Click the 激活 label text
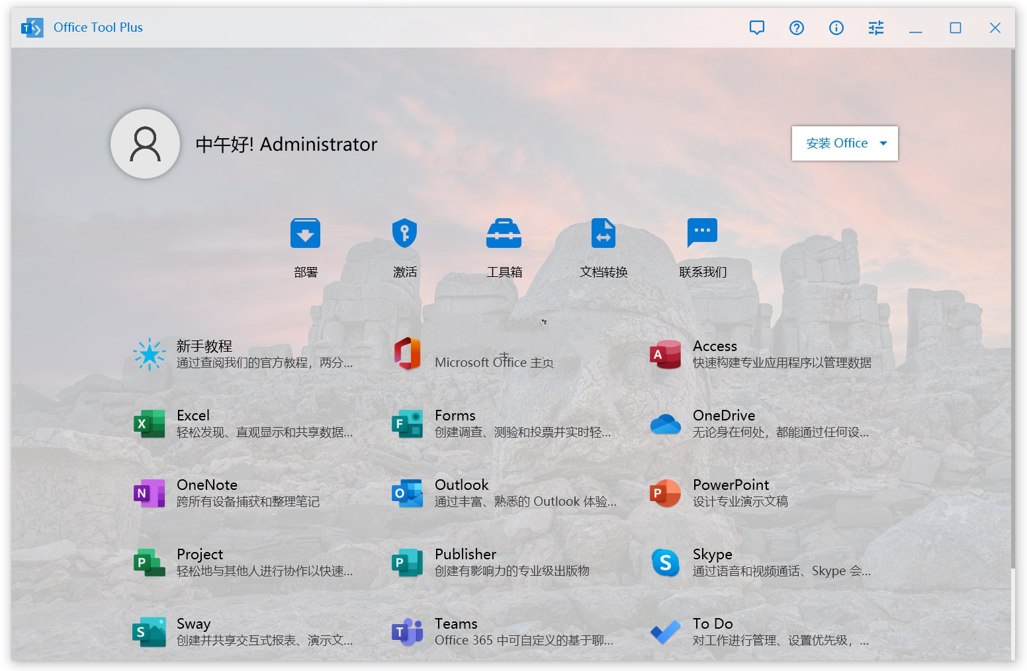 click(405, 272)
